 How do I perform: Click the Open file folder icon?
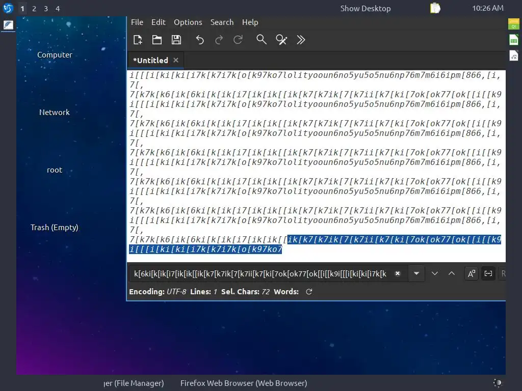[x=157, y=40]
